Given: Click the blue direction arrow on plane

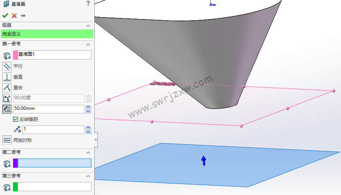Looking at the screenshot, I should (203, 161).
